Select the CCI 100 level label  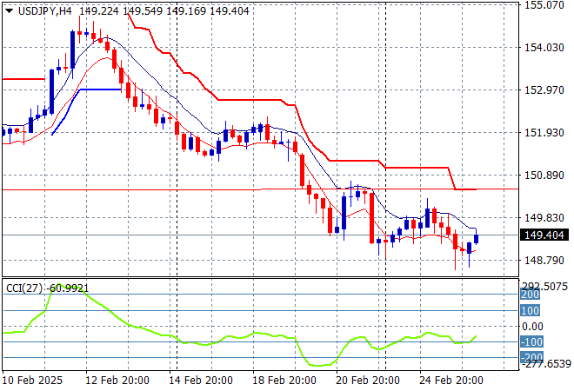coord(530,310)
